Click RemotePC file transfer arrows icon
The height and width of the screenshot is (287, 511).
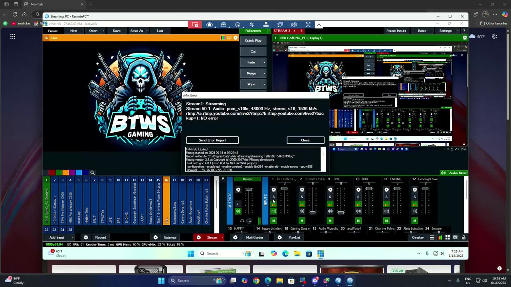[252, 25]
